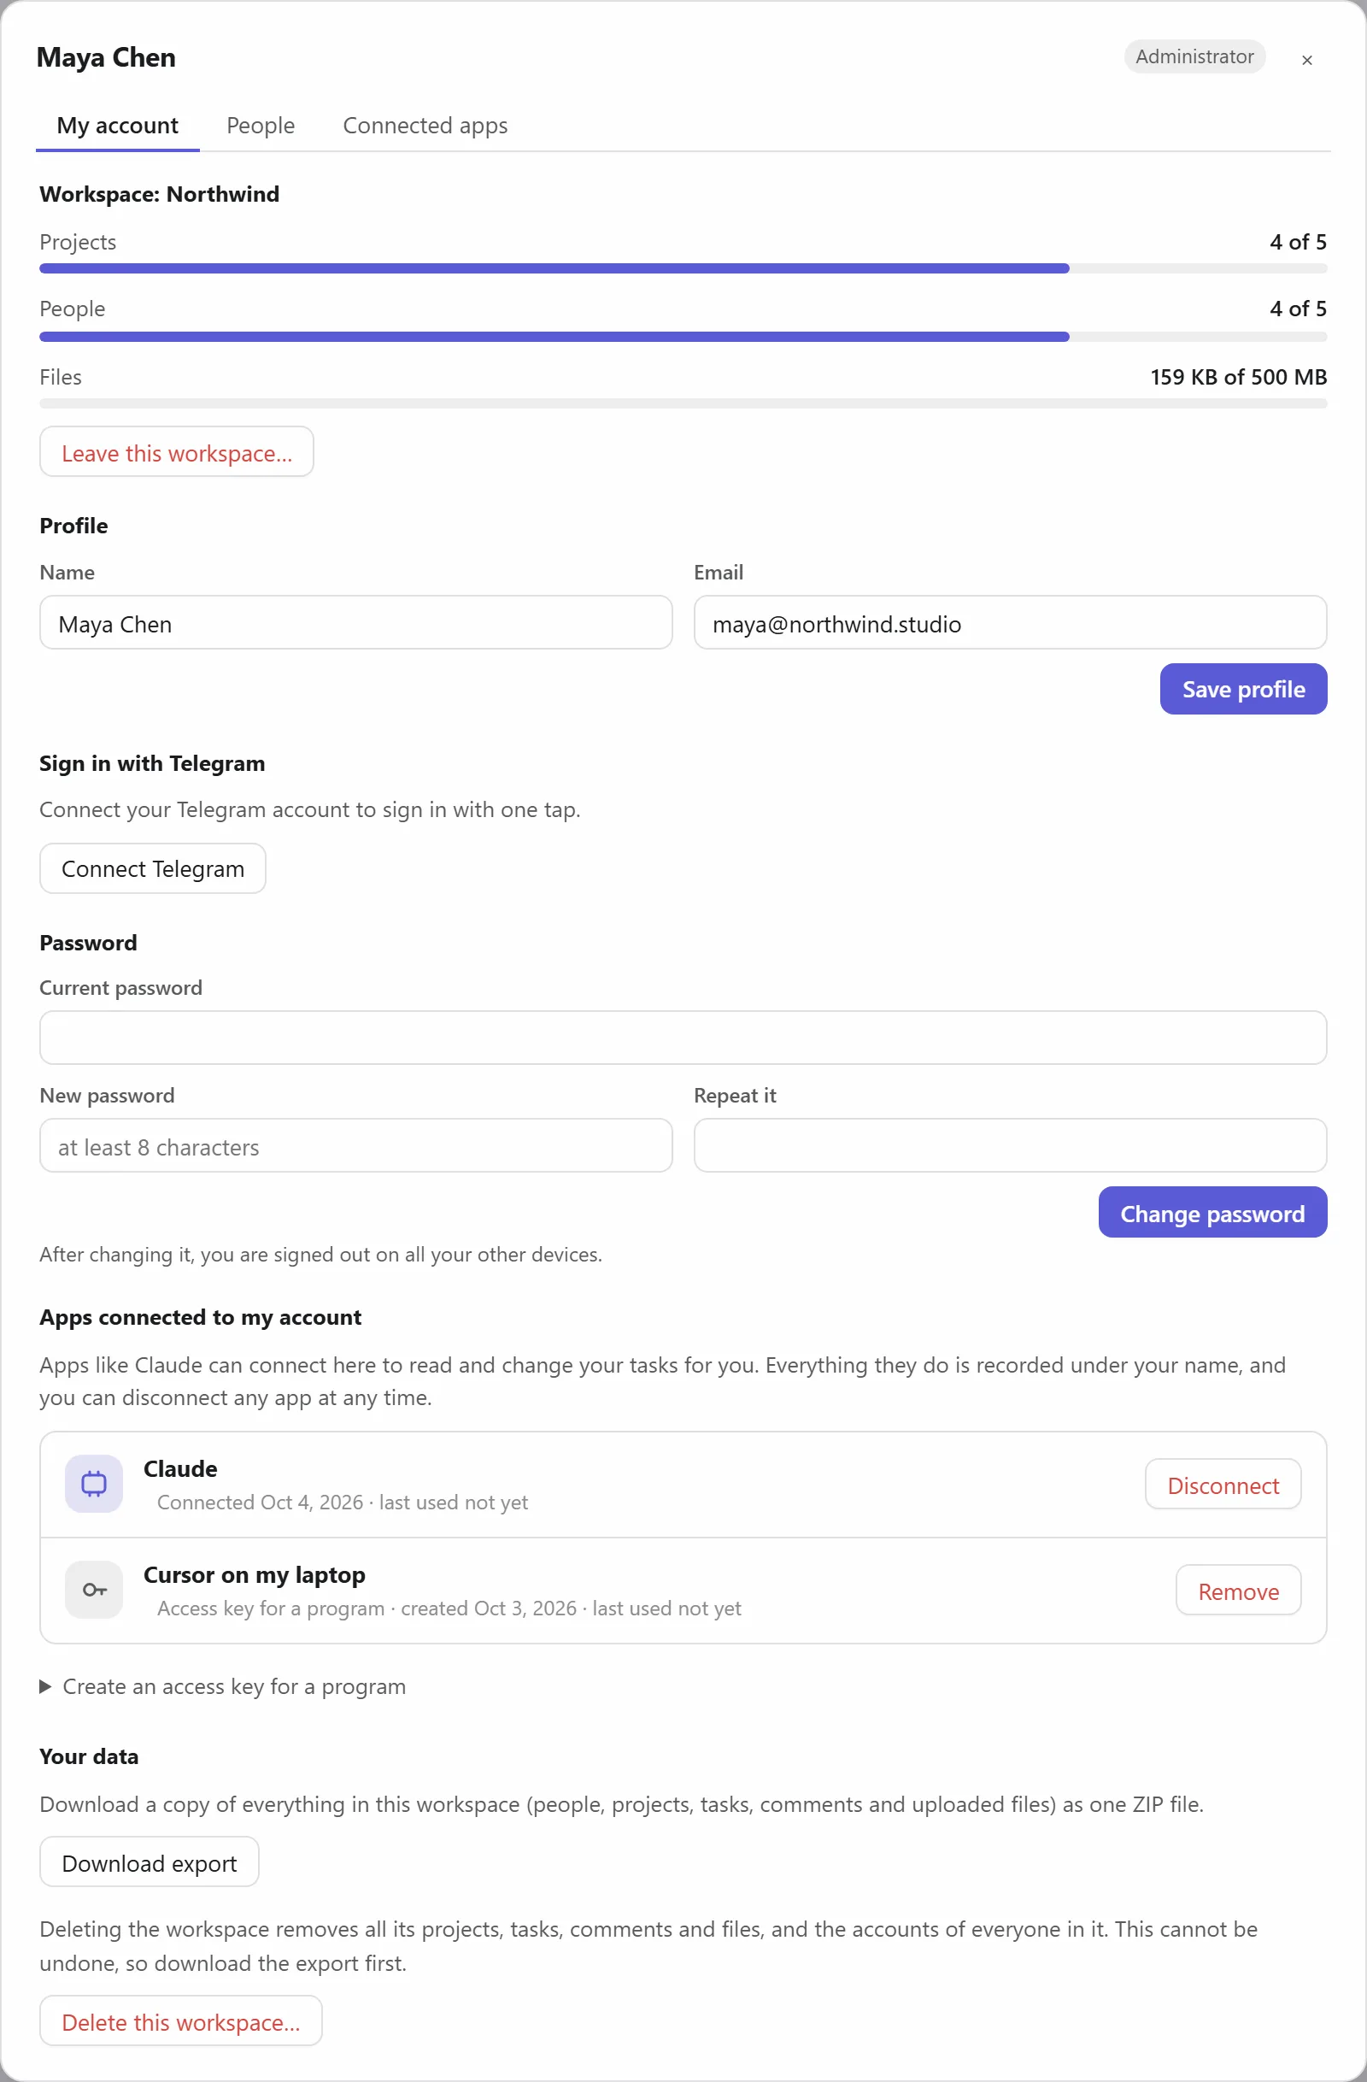1367x2082 pixels.
Task: Click Delete this workspace
Action: tap(181, 2021)
